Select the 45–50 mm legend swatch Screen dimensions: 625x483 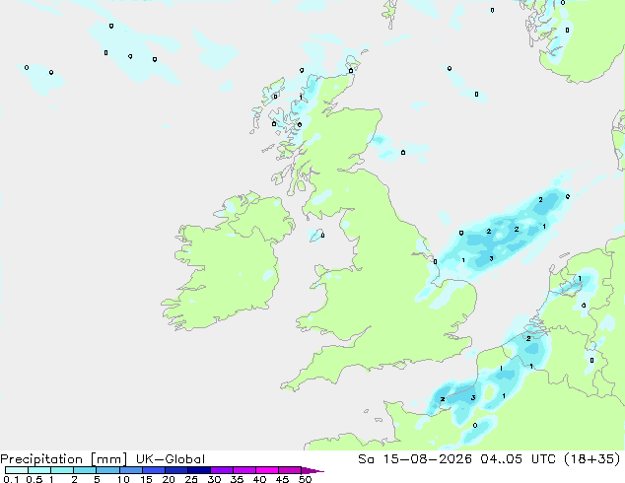290,470
